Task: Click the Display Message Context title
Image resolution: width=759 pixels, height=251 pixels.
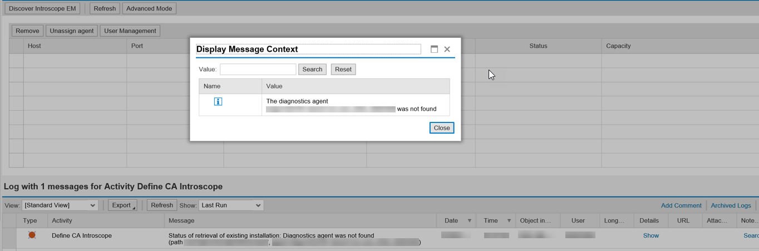Action: point(247,49)
